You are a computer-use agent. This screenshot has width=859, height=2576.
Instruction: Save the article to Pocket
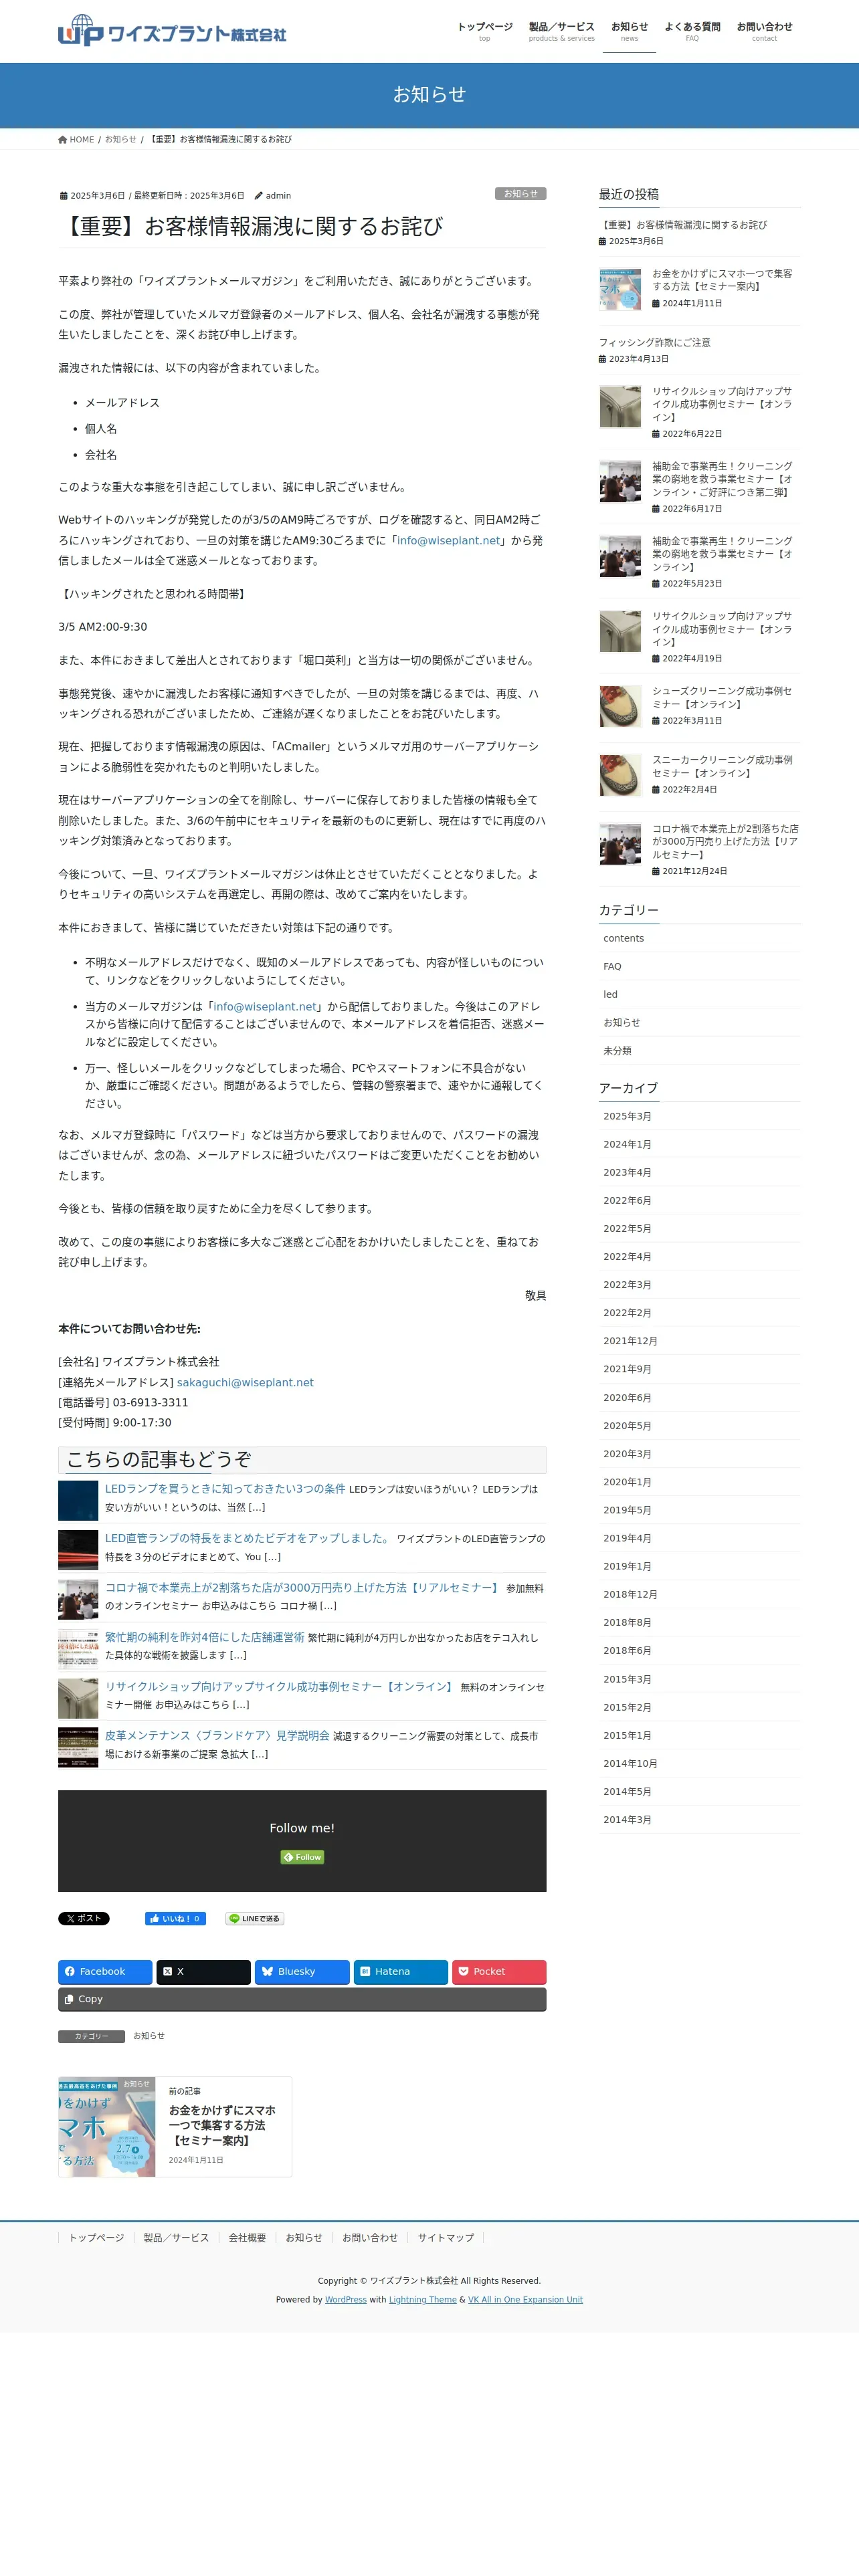tap(499, 1971)
